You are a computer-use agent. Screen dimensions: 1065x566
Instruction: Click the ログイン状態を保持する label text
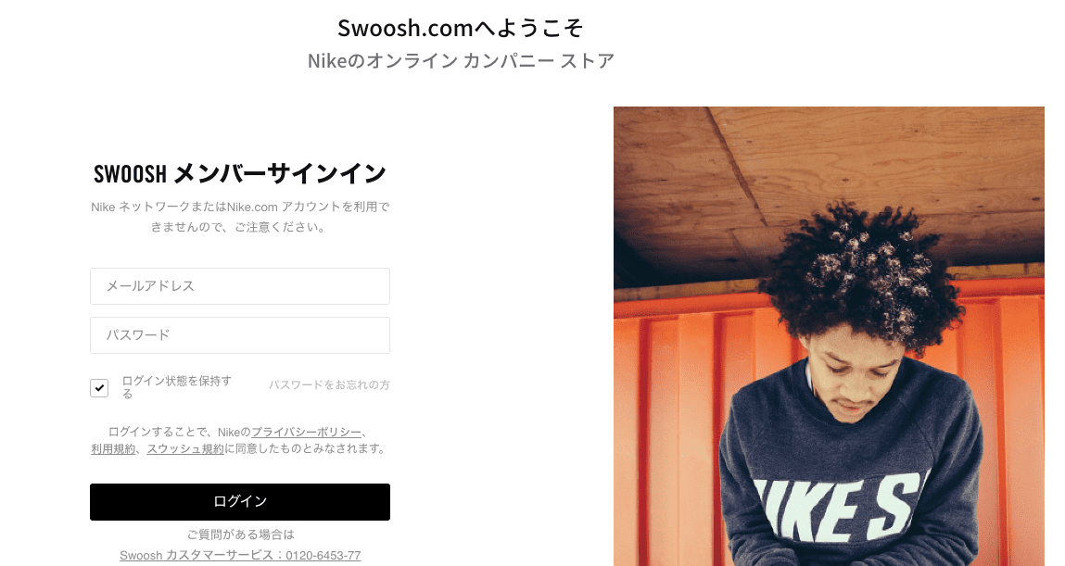177,387
